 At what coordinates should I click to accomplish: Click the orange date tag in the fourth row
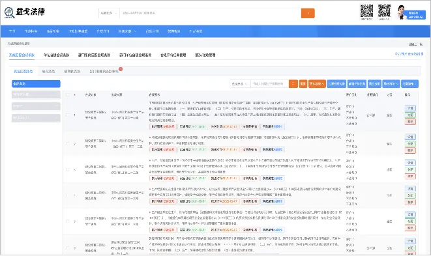(x=224, y=201)
